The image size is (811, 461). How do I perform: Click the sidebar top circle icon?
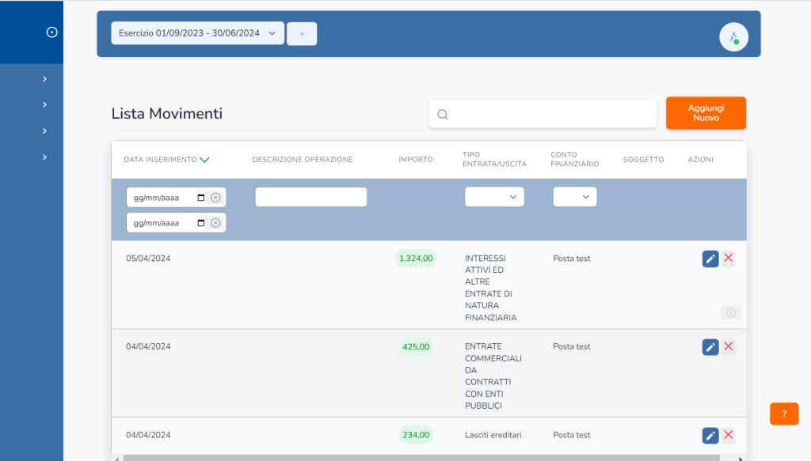(x=52, y=32)
